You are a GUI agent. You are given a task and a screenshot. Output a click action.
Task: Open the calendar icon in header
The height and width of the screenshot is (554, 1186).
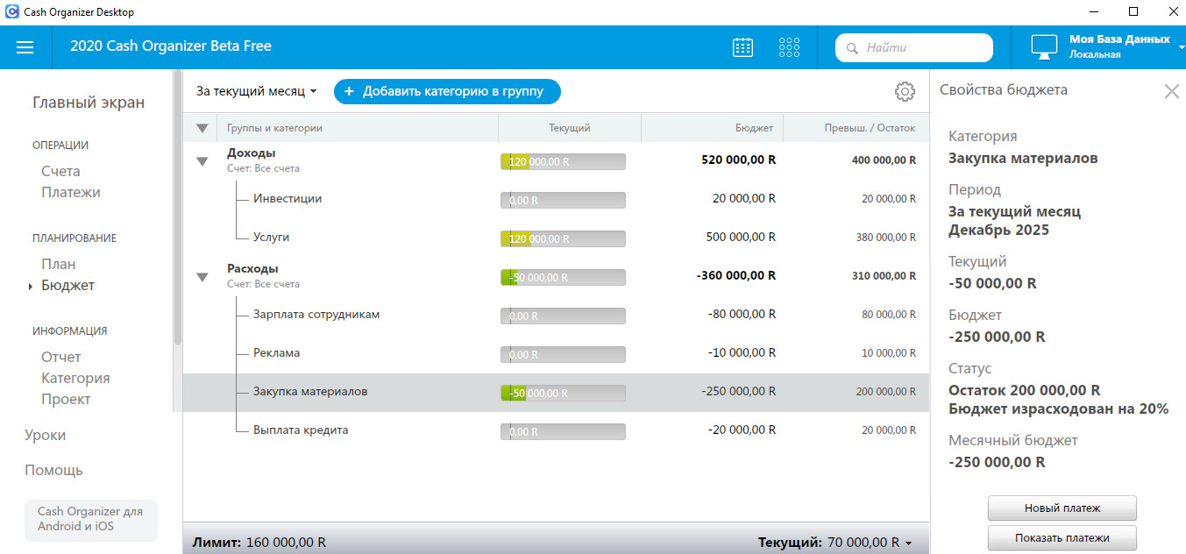pyautogui.click(x=742, y=47)
